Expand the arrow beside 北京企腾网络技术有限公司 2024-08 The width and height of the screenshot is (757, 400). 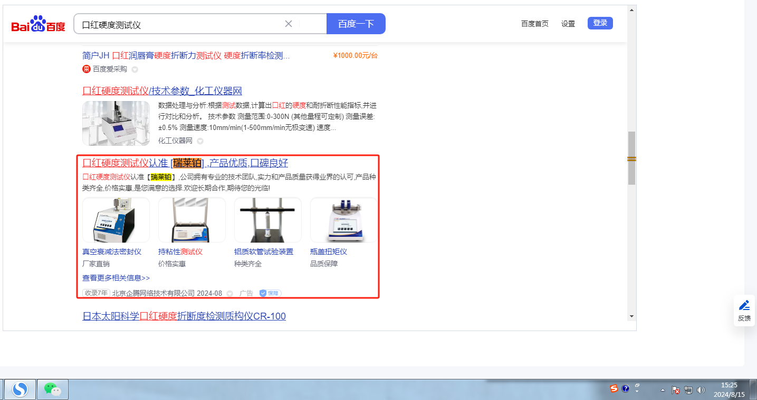pyautogui.click(x=229, y=294)
